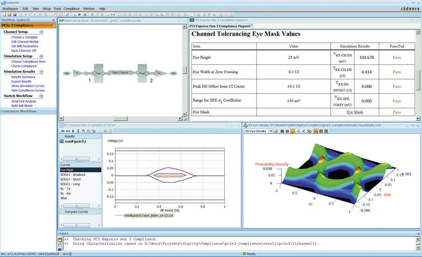Click vertical zoom-out arrows in Compliance Curve toolbar

(78, 131)
